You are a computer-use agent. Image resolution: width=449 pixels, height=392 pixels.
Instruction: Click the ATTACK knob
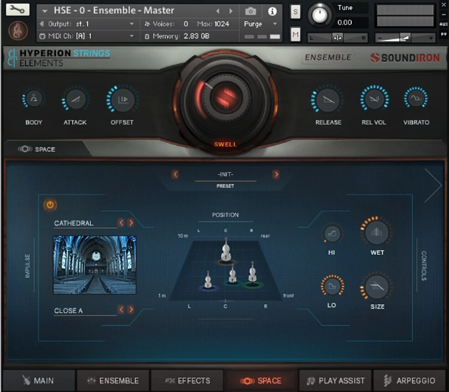[76, 99]
